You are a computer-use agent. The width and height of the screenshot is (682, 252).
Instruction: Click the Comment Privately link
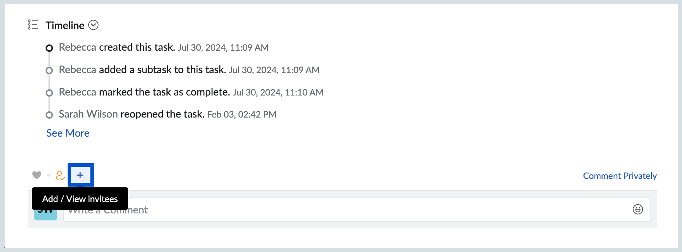tap(620, 176)
